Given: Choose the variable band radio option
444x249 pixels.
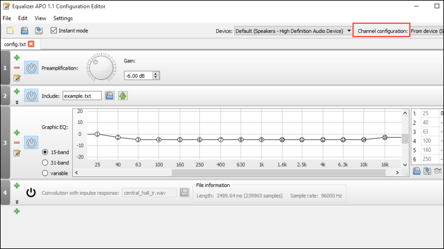Looking at the screenshot, I should coord(45,173).
